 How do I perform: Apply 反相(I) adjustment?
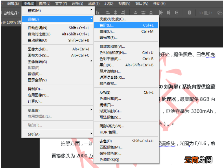point(126,93)
